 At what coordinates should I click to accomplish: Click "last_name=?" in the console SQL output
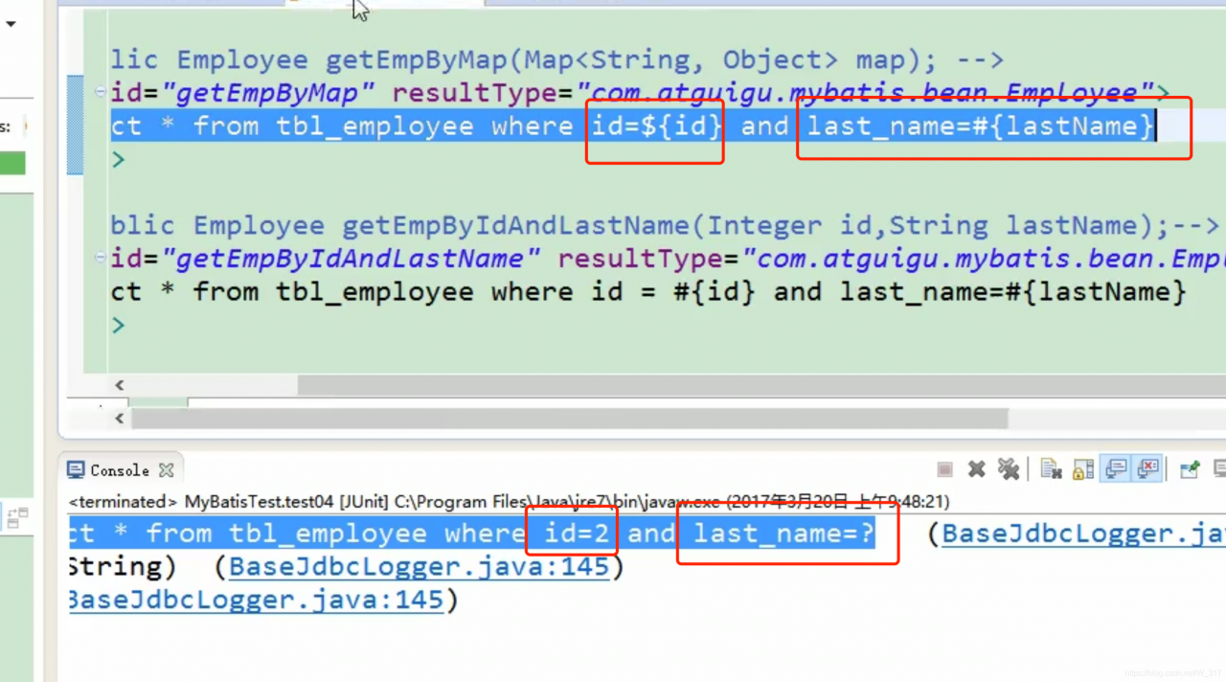tap(784, 534)
